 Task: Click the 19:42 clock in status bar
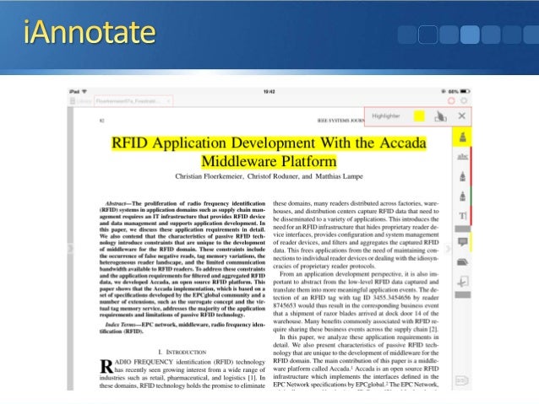tap(269, 92)
